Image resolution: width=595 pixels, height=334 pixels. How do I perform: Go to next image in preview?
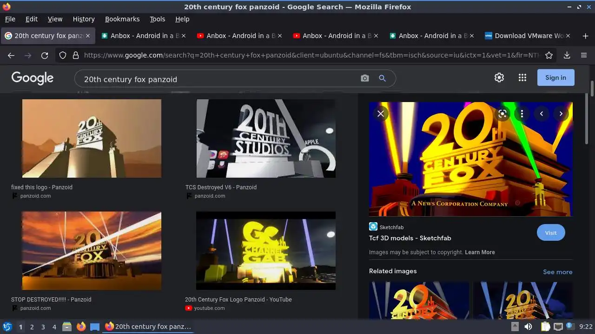coord(561,114)
